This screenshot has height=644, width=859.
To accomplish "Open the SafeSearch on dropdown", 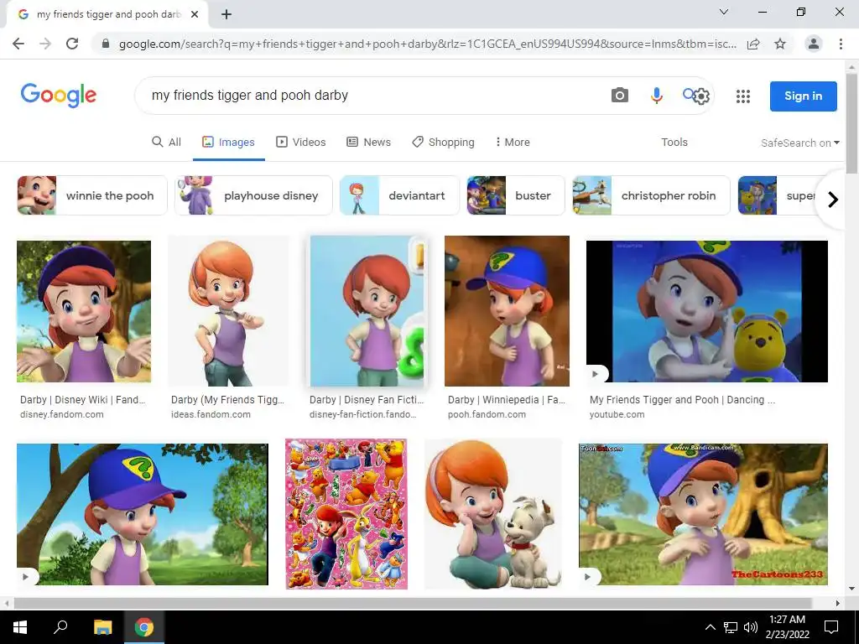I will (799, 143).
